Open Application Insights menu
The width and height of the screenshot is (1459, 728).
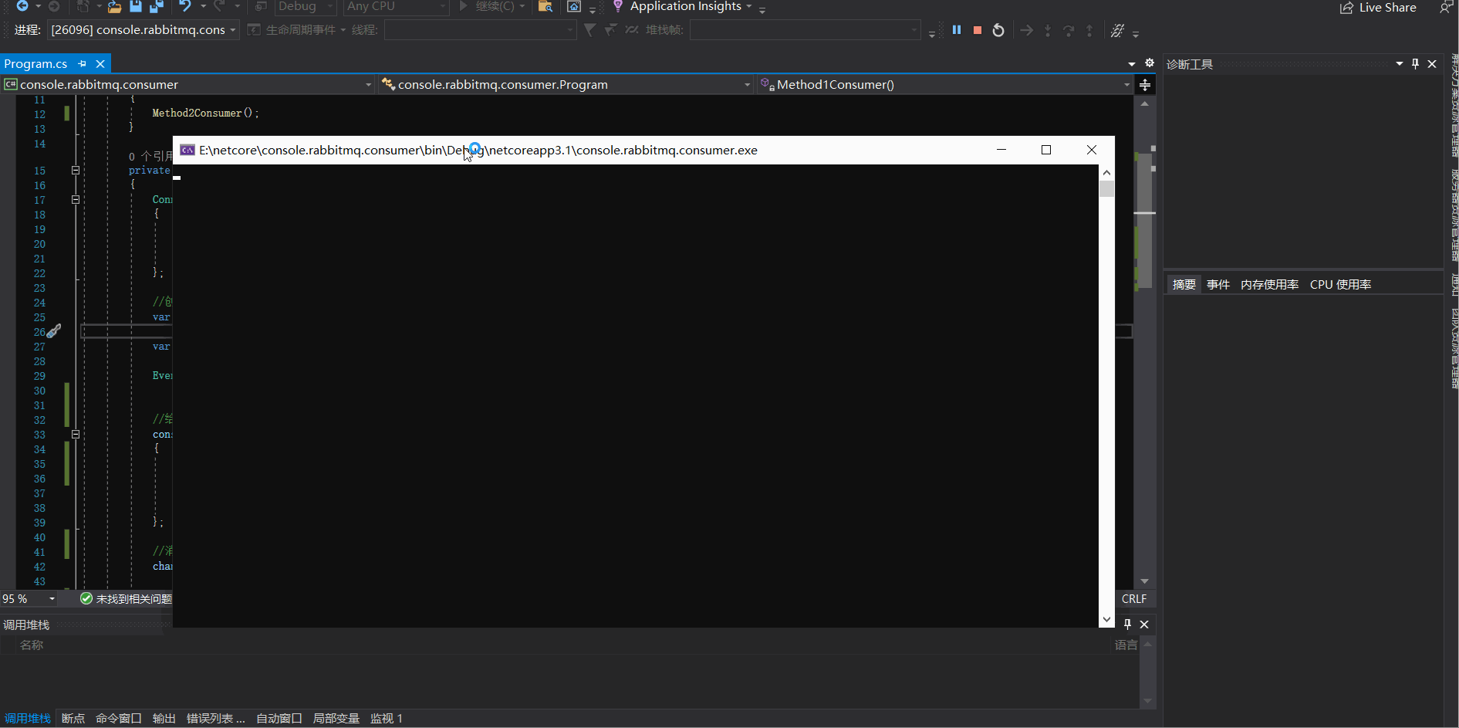pyautogui.click(x=685, y=7)
